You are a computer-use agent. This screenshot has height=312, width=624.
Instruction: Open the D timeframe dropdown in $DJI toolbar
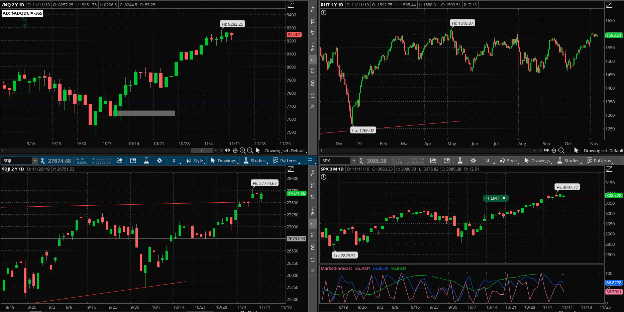coord(175,161)
